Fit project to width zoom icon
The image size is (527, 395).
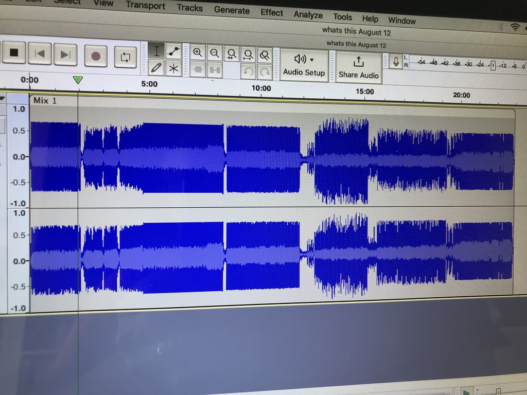(x=248, y=55)
